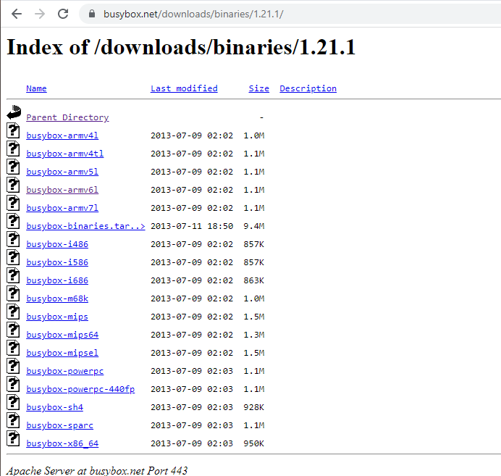Reload the page with the refresh icon

tap(63, 14)
